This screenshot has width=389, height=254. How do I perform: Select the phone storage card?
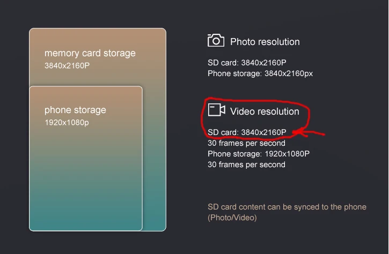pos(86,159)
